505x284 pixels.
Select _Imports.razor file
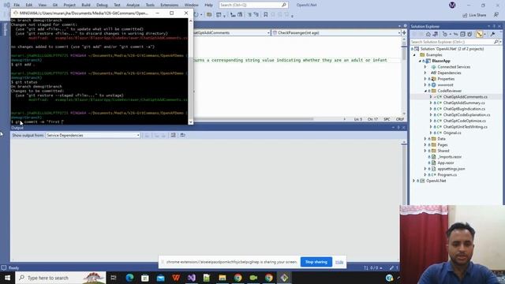450,157
